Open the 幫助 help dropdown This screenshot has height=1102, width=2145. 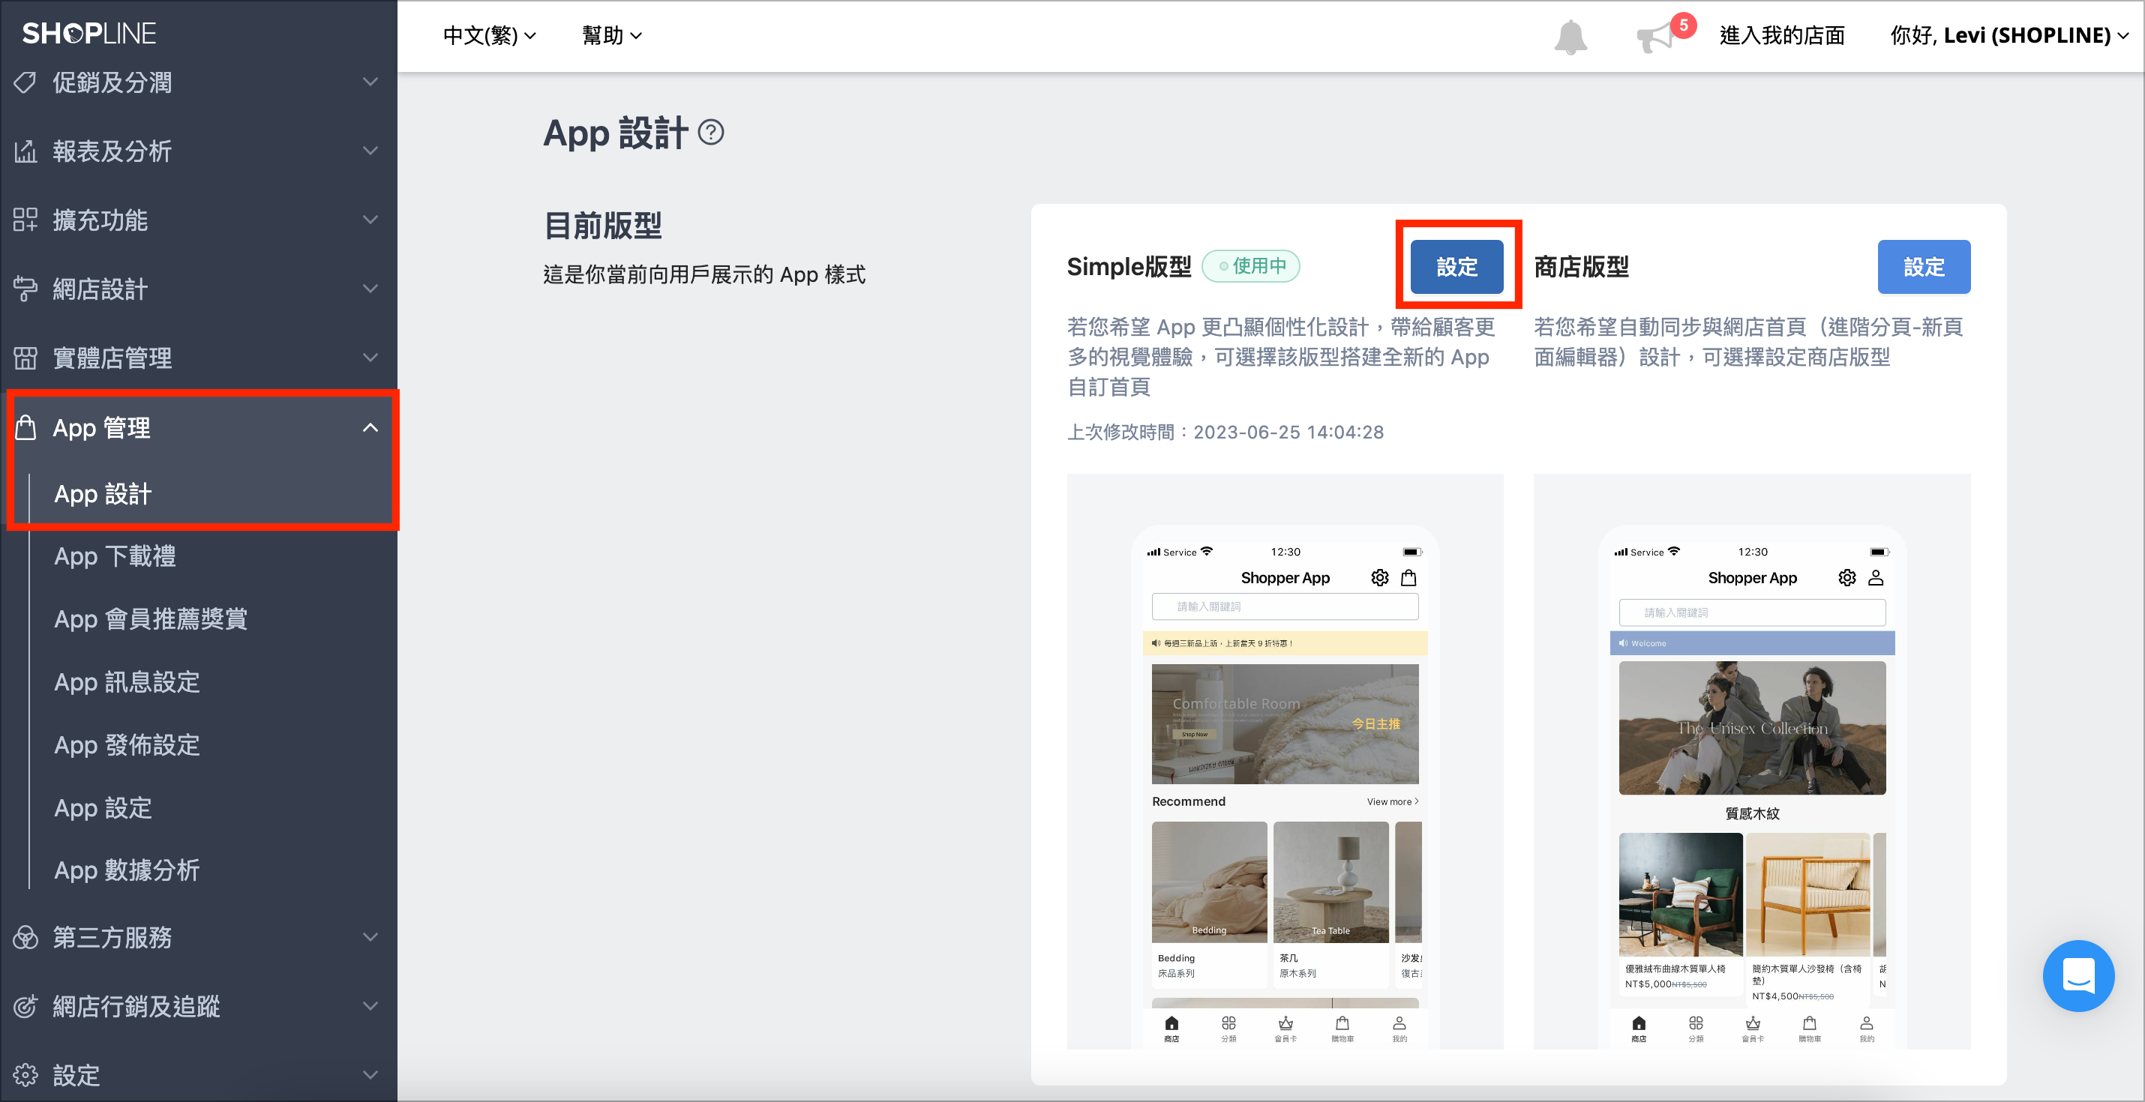tap(612, 36)
